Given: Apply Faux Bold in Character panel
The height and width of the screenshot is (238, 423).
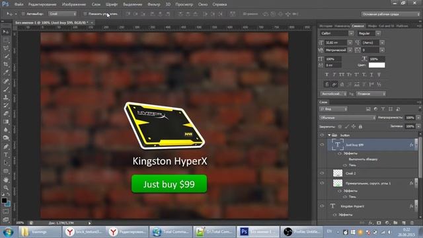Looking at the screenshot, I should tap(327, 75).
